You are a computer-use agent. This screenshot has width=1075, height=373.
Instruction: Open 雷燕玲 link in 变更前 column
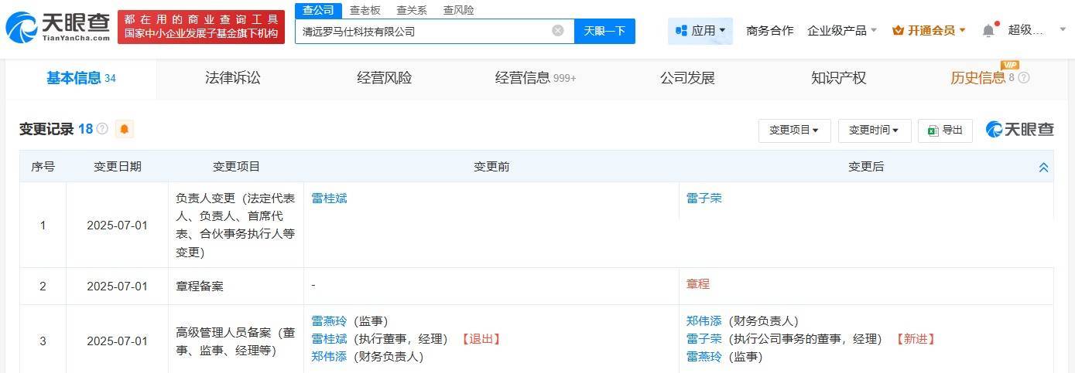[x=329, y=320]
